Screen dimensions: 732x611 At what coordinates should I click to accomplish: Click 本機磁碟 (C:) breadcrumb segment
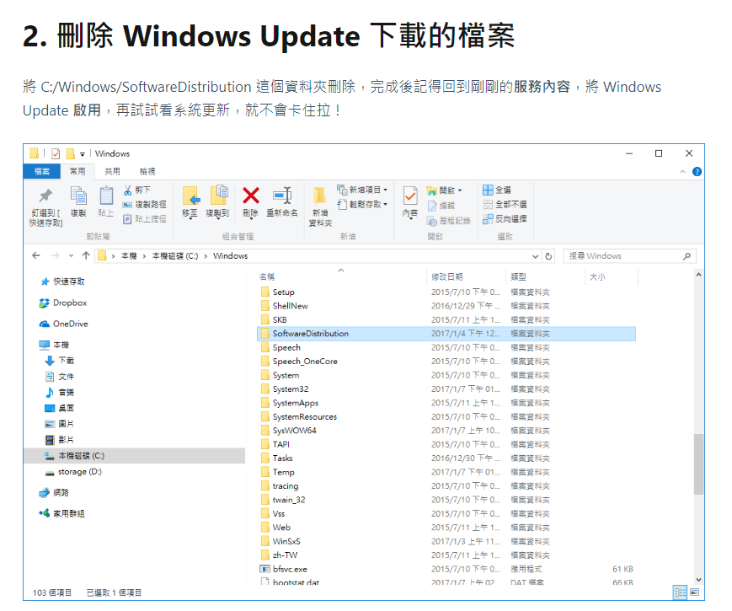(175, 256)
